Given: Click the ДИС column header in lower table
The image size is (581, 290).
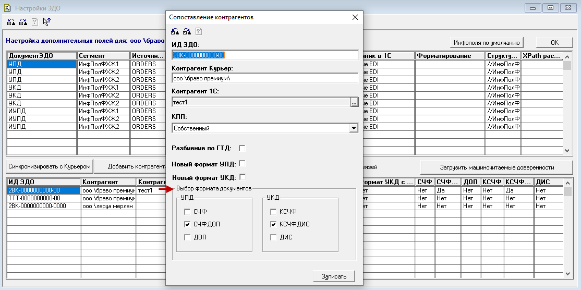Looking at the screenshot, I should 548,182.
